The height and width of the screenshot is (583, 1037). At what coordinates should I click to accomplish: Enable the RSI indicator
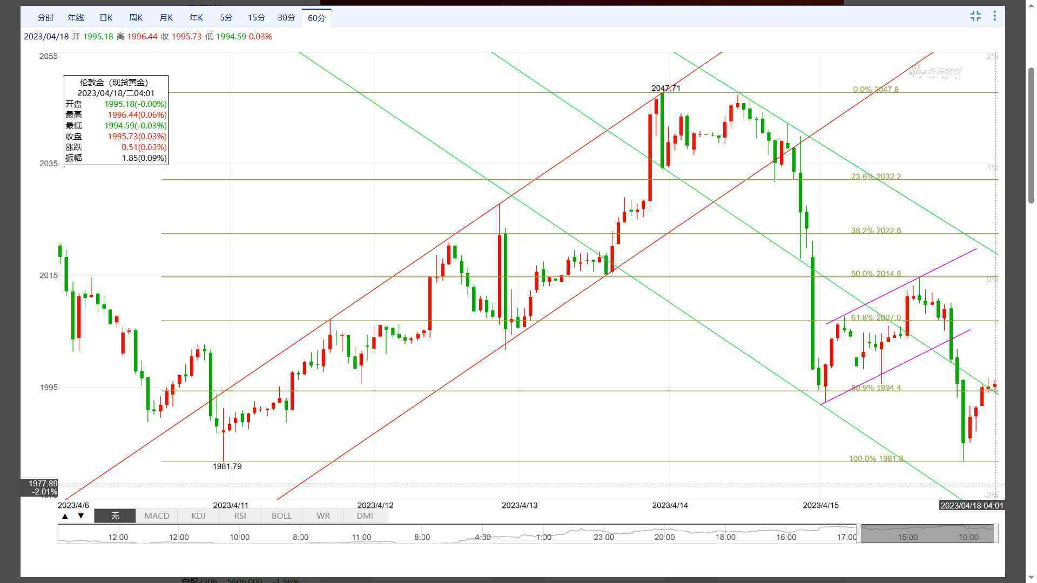click(x=240, y=516)
